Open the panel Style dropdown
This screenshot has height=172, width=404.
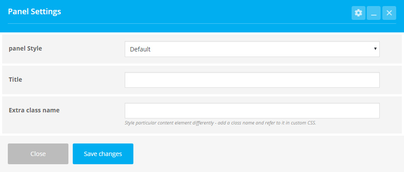pos(252,49)
